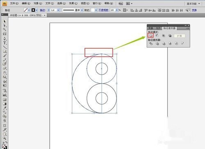Image resolution: width=205 pixels, height=149 pixels.
Task: Select the Zoom magnifier tool
Action: point(5,138)
